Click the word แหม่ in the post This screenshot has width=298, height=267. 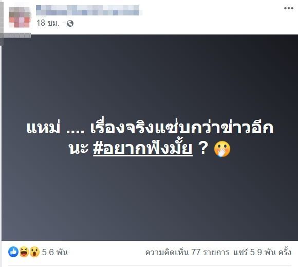(x=43, y=127)
